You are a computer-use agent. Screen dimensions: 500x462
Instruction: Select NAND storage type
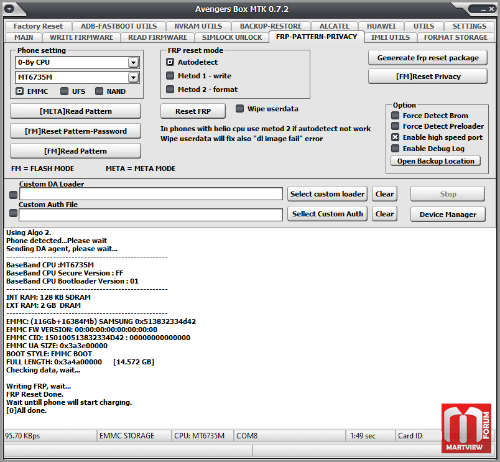click(111, 91)
